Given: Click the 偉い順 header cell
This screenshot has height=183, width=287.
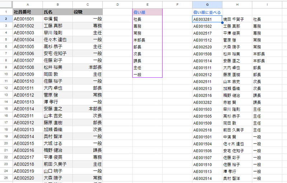Looking at the screenshot, I should pos(147,12).
